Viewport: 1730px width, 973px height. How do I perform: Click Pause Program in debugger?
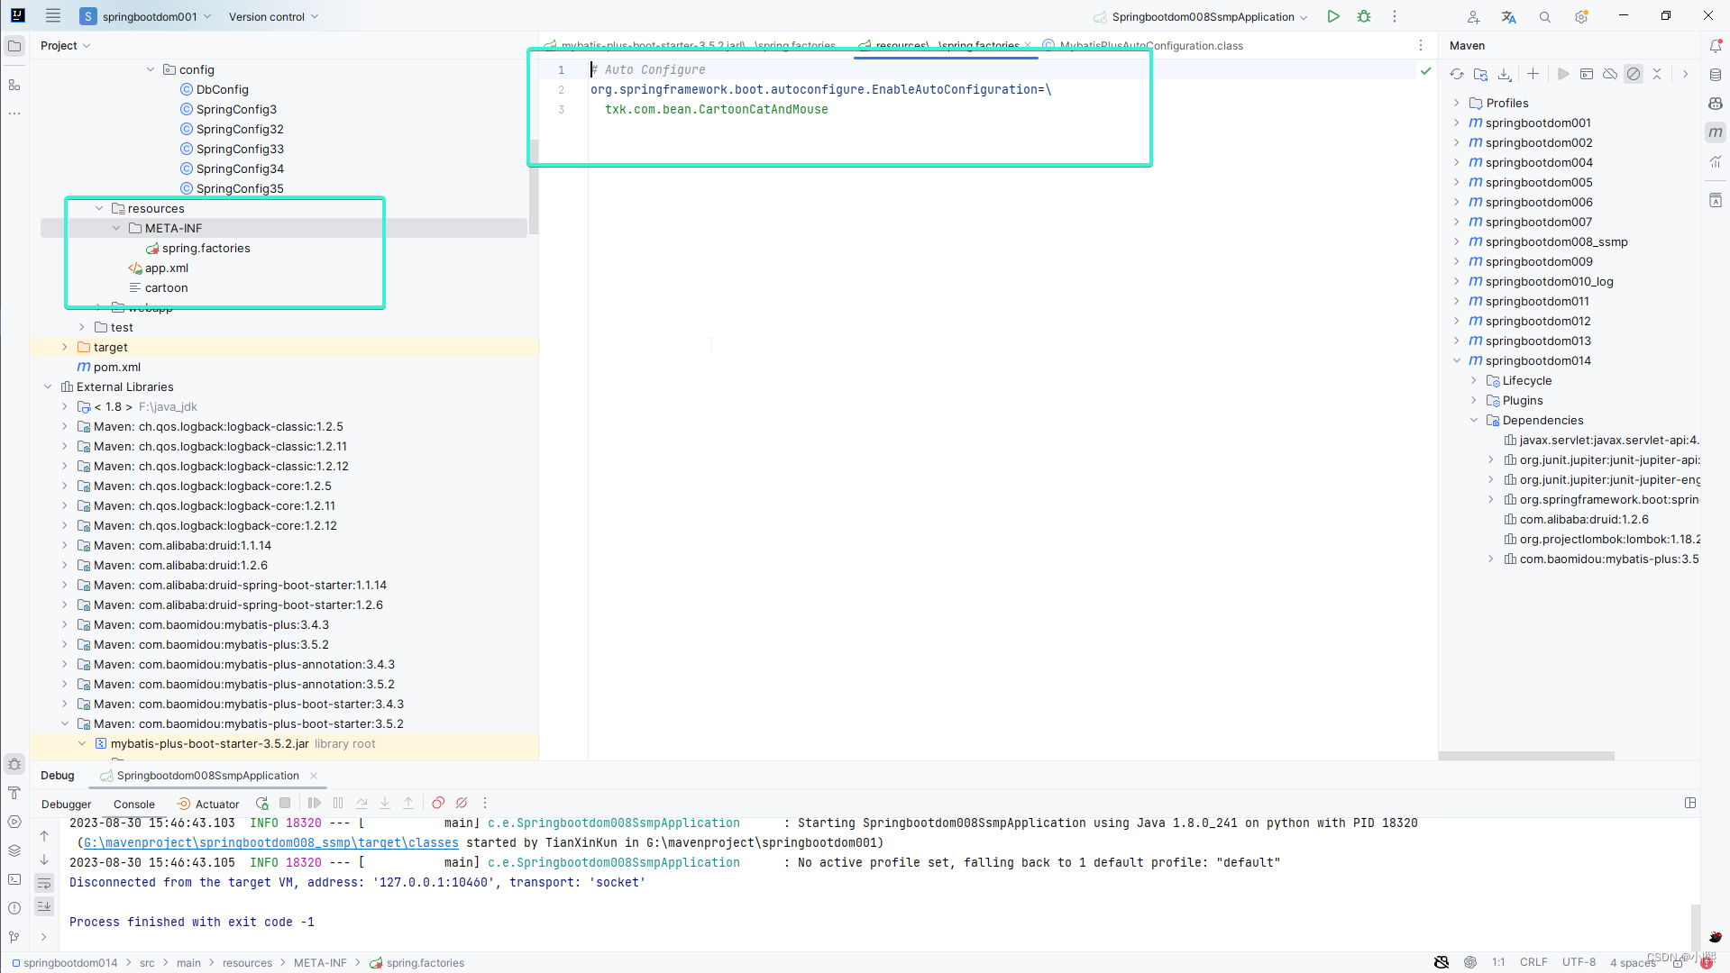point(338,804)
